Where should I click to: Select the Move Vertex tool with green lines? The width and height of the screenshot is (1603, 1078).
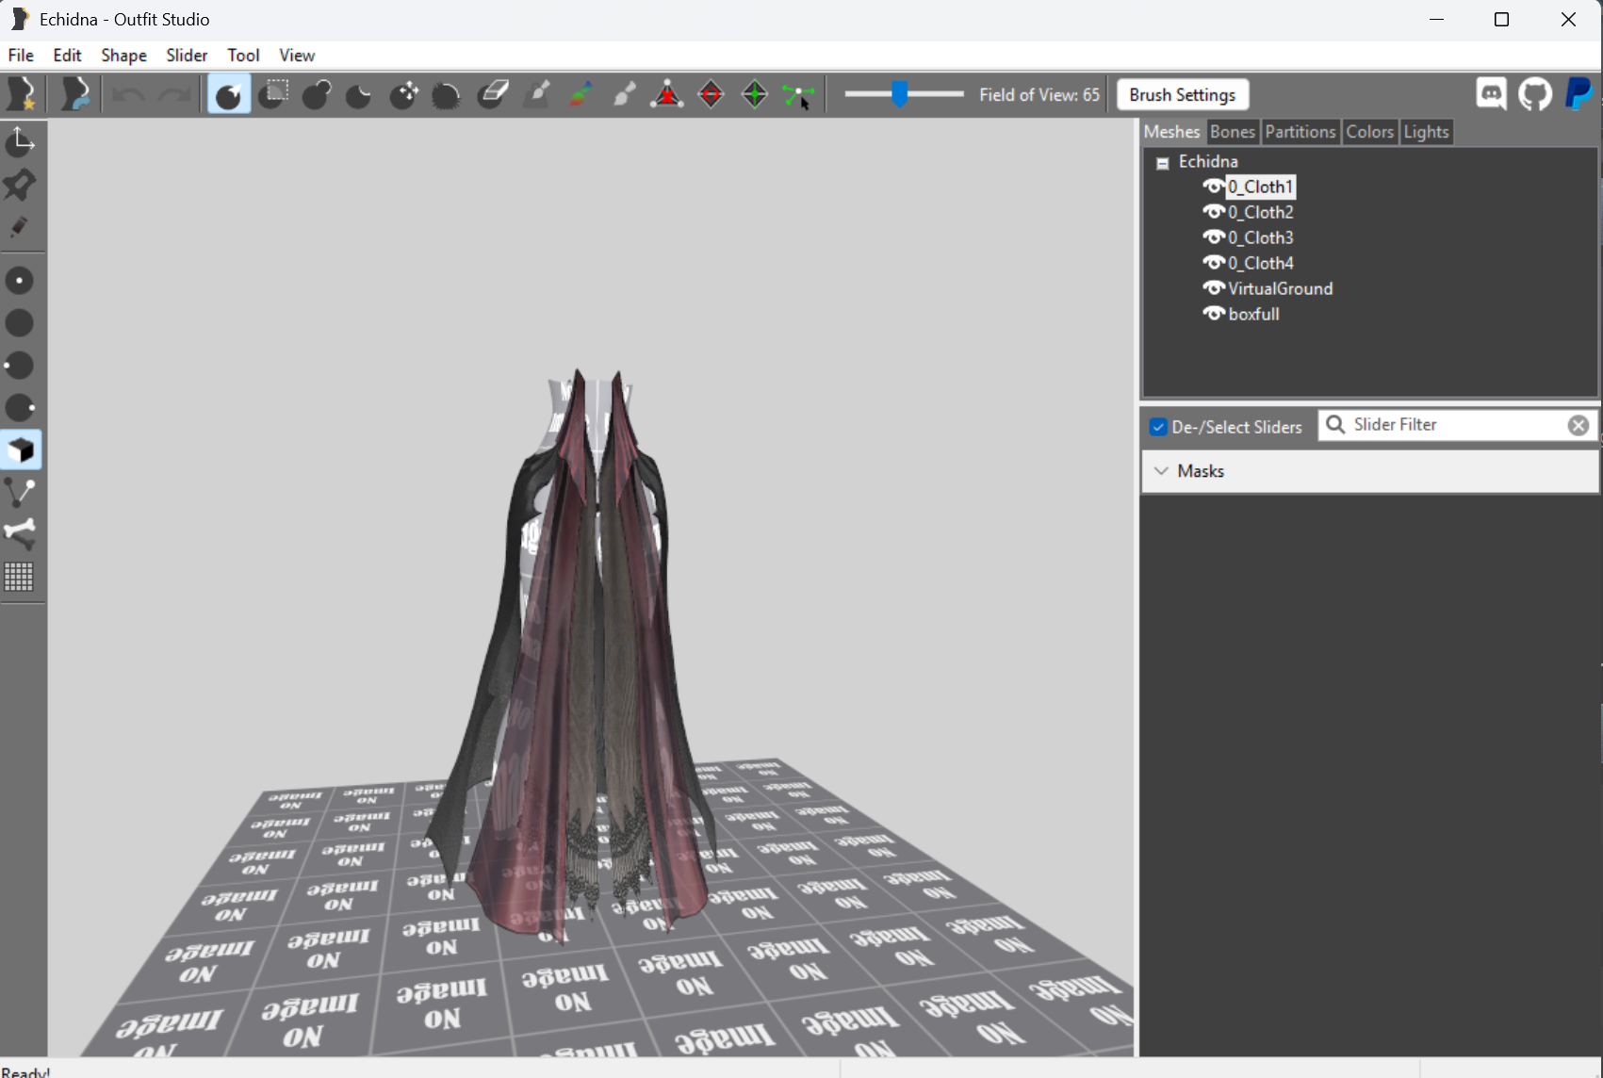point(798,94)
